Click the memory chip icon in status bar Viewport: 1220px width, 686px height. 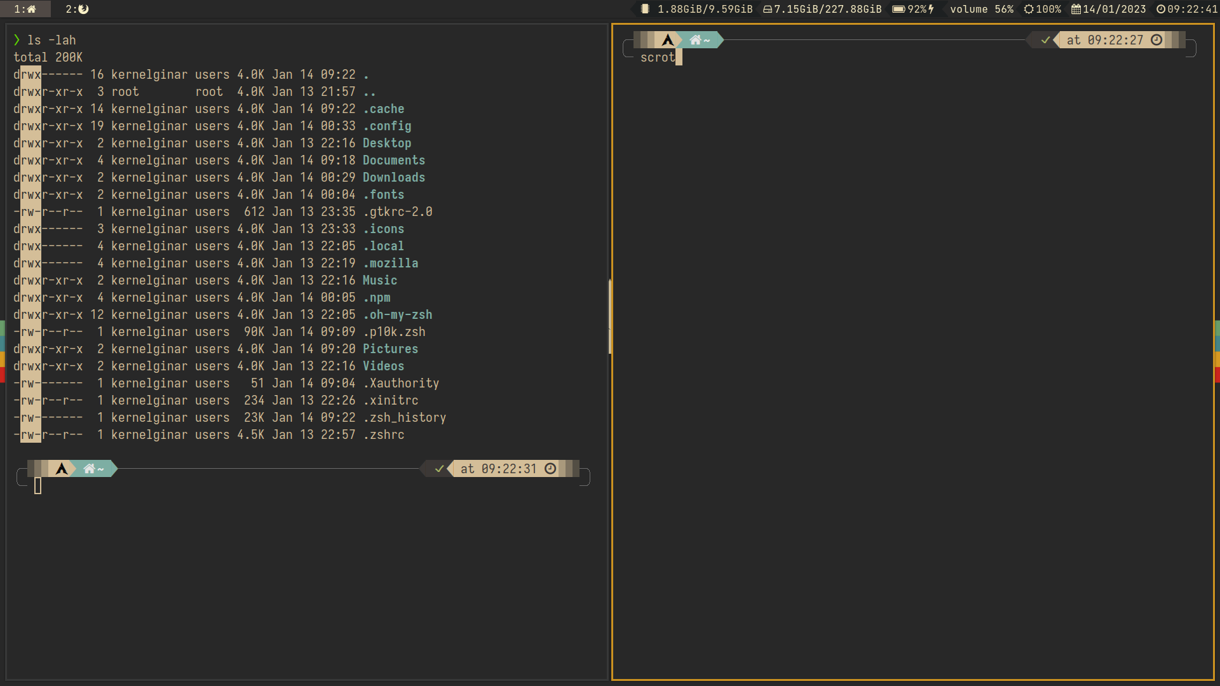pyautogui.click(x=645, y=9)
